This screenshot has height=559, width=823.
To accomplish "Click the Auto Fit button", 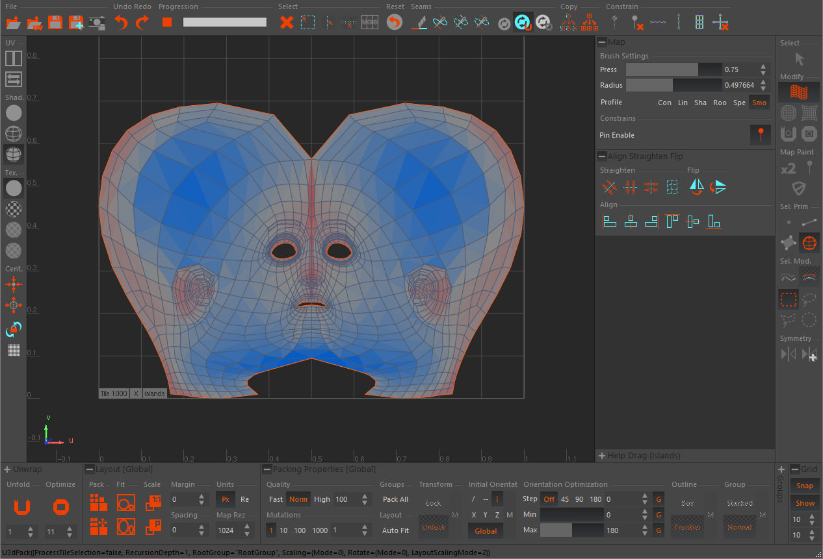I will [395, 530].
